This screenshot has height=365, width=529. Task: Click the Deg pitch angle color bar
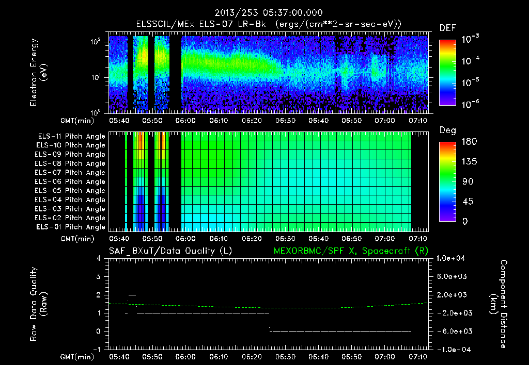point(447,181)
